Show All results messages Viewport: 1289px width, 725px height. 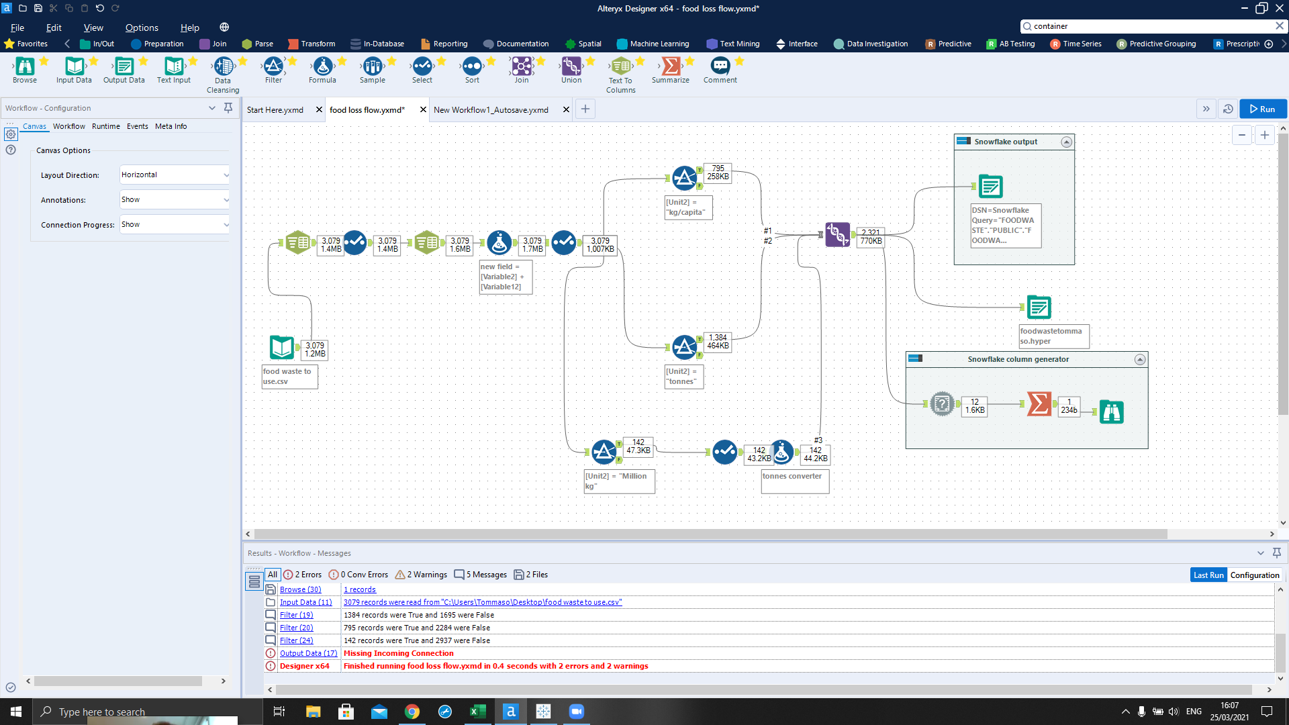272,575
